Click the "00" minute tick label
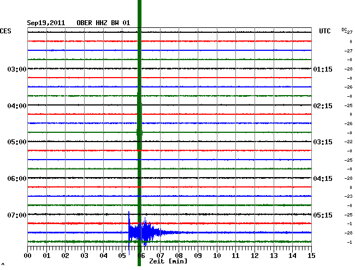 click(x=28, y=256)
